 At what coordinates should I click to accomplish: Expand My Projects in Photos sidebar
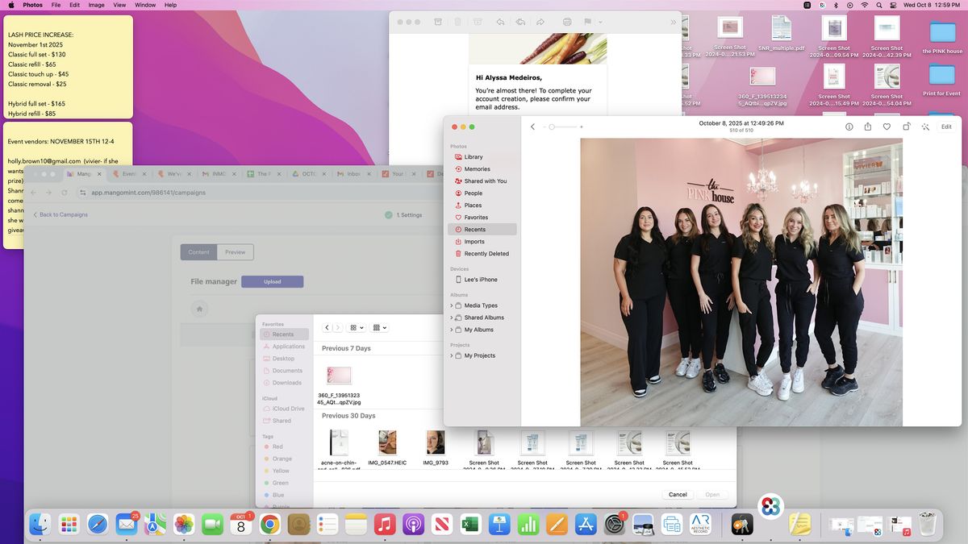tap(452, 355)
